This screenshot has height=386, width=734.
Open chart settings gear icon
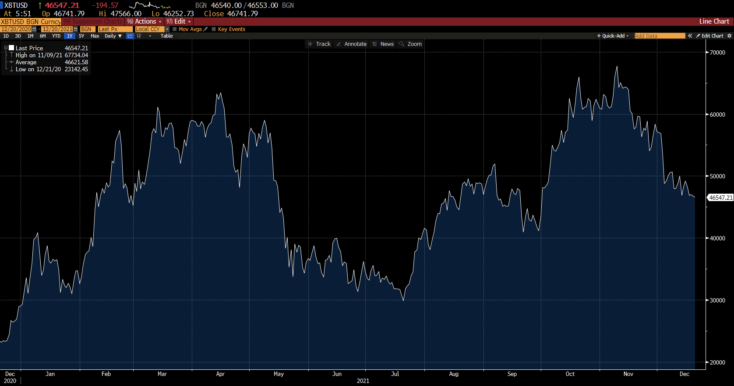729,36
